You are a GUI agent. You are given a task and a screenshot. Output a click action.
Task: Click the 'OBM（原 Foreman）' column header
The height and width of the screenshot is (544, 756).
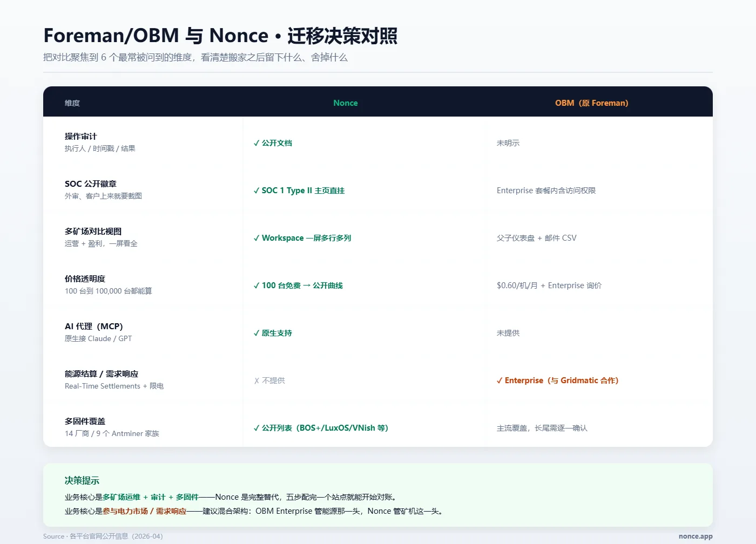click(x=592, y=103)
